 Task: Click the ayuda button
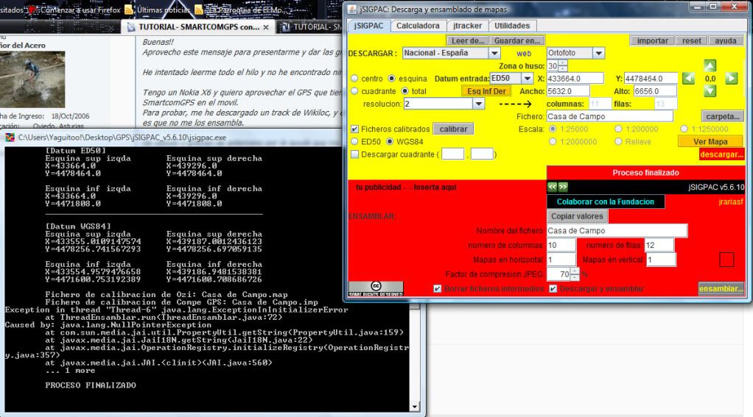pos(725,40)
